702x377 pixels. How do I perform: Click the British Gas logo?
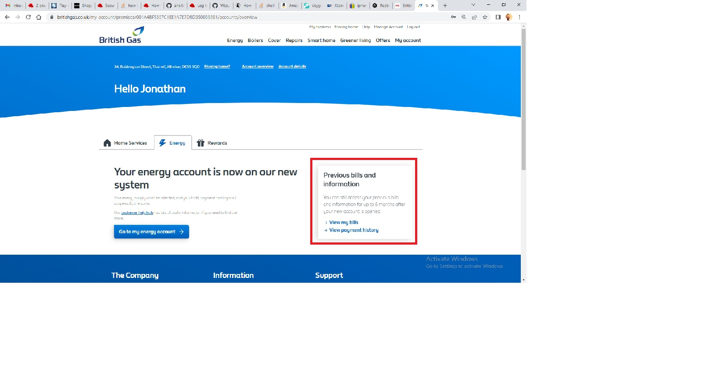pos(121,35)
